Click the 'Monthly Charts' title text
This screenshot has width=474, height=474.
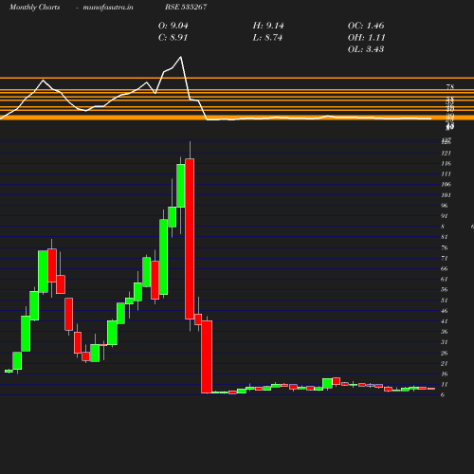pos(34,7)
